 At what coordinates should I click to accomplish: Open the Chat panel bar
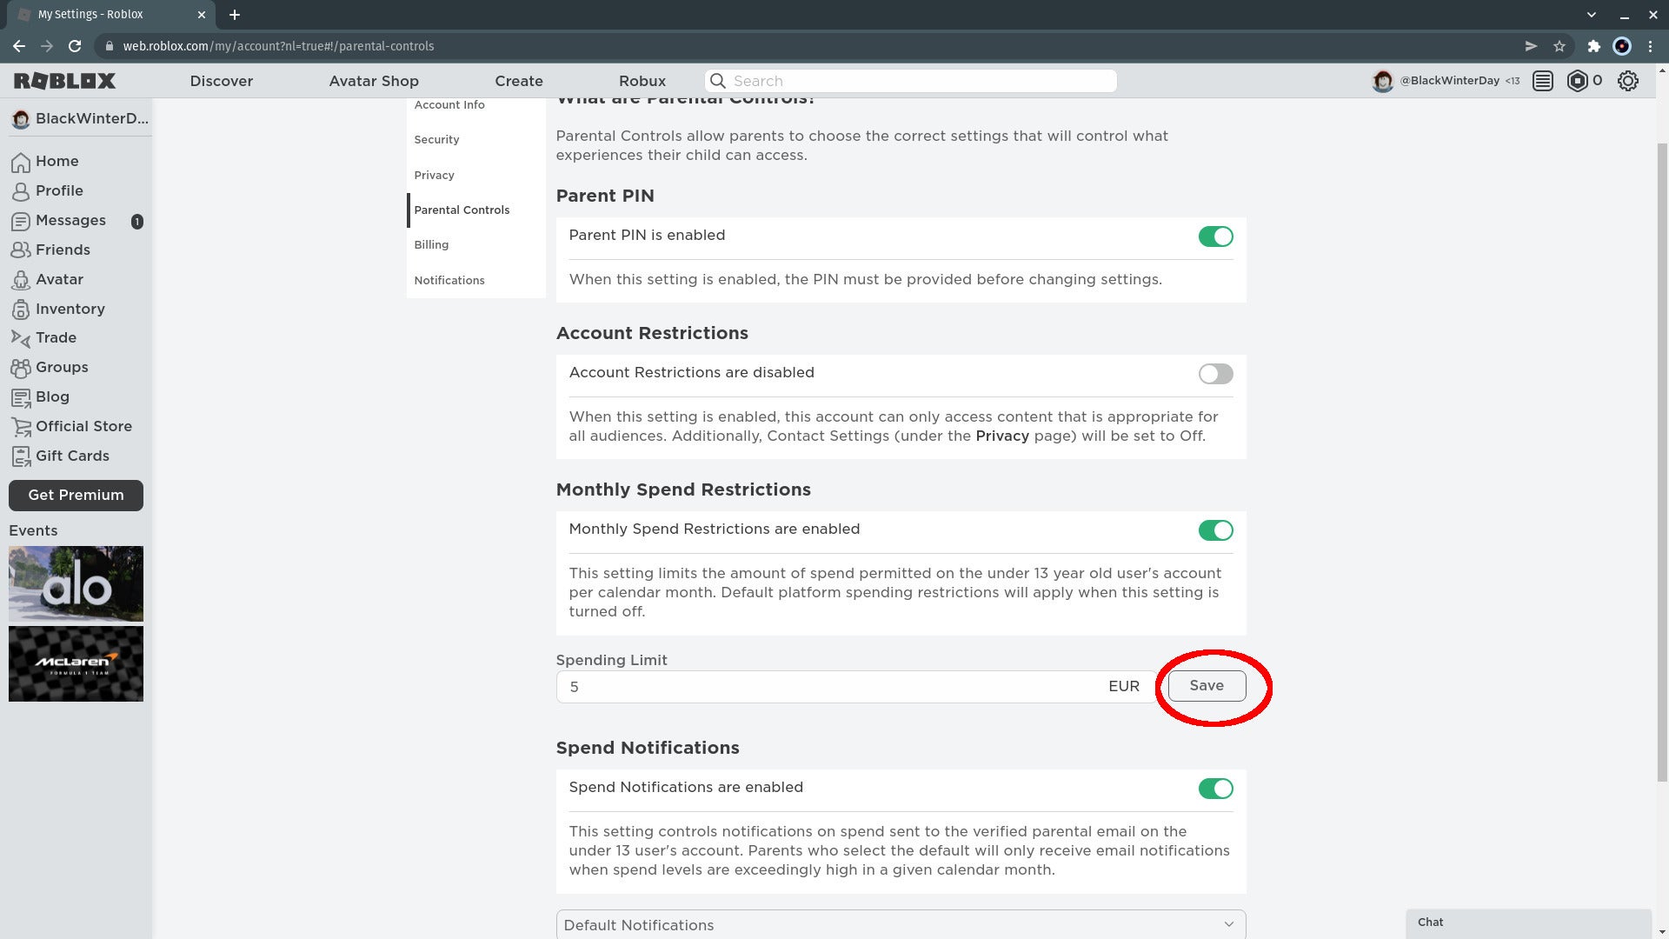pos(1528,923)
